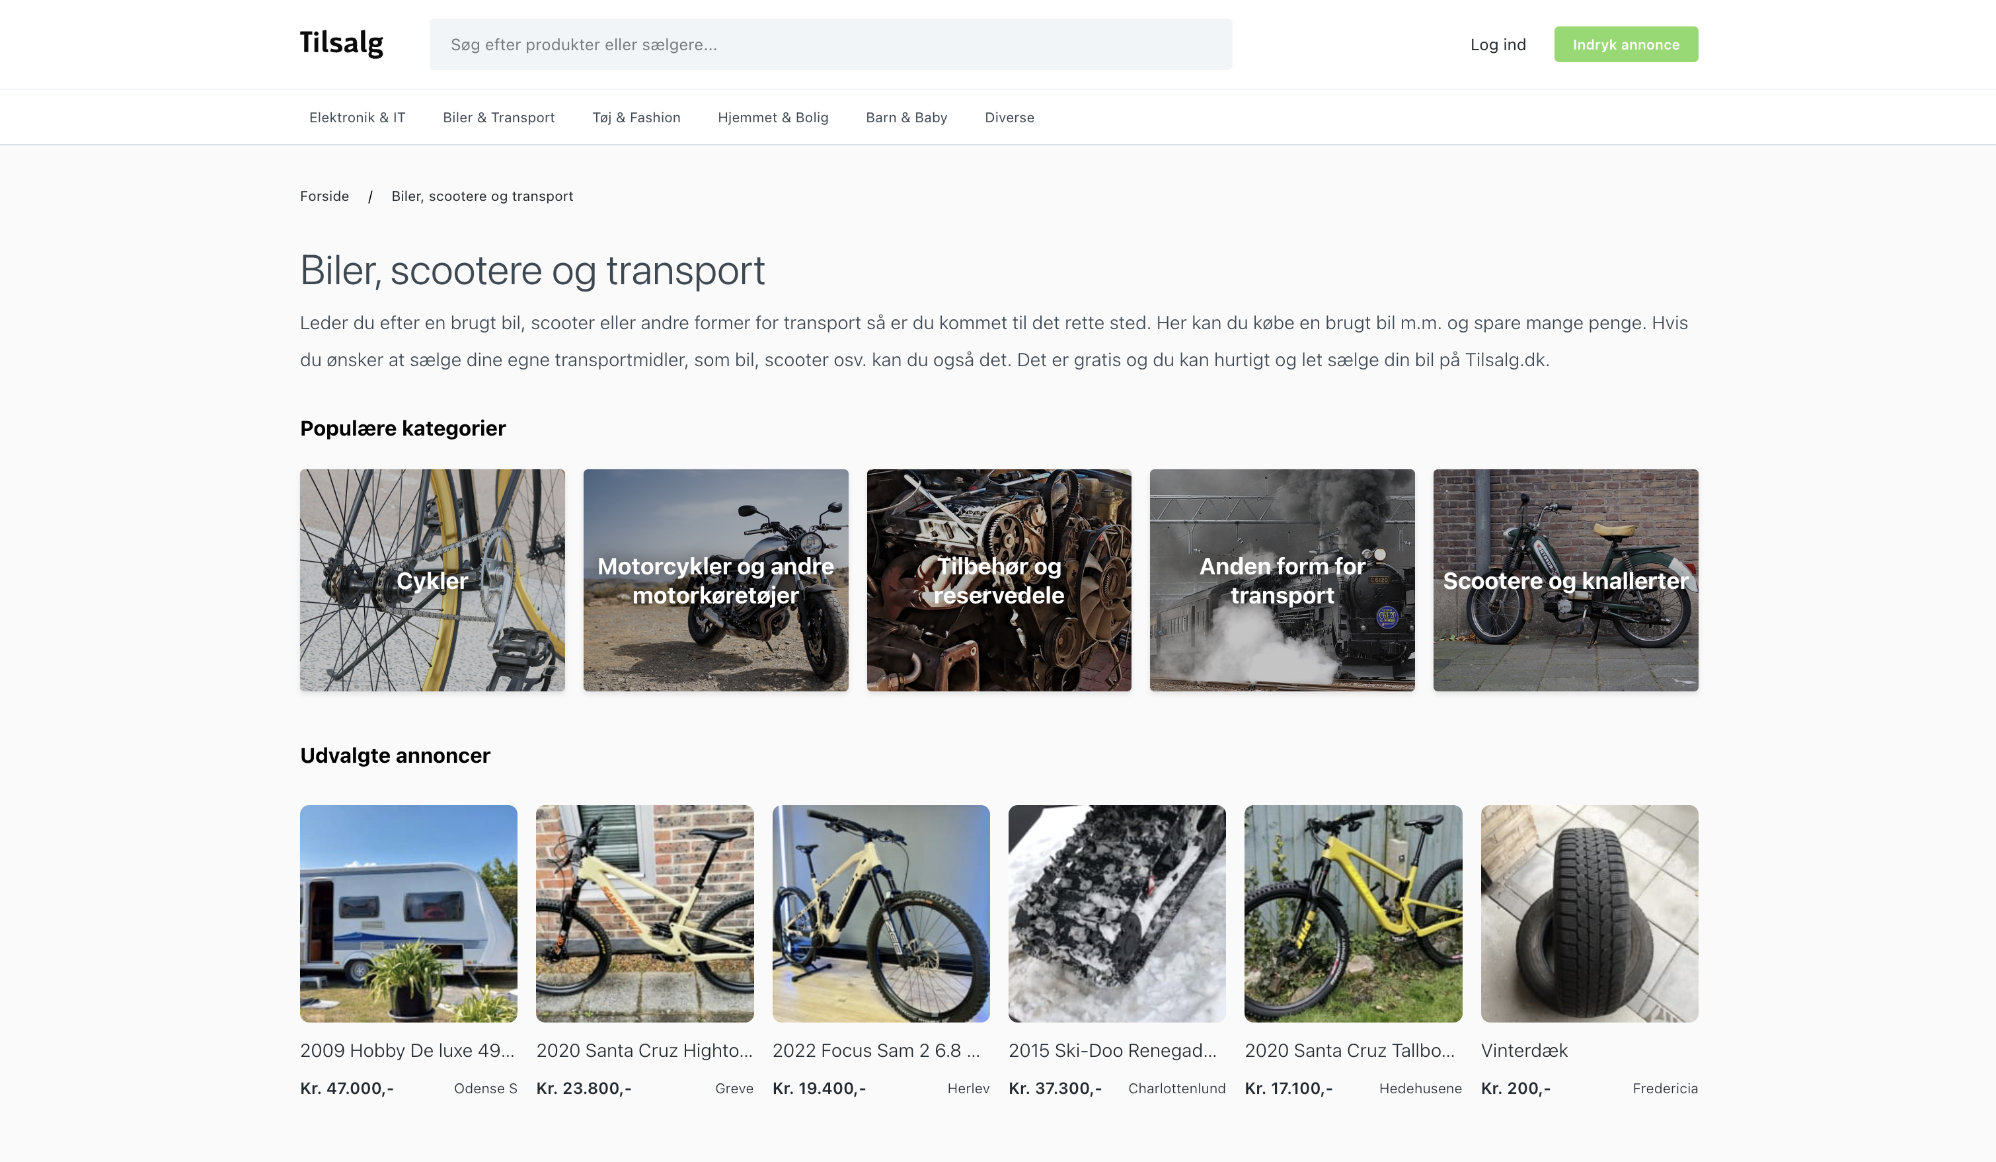Open the 2022 Focus Sam 2 listing title
1996x1162 pixels.
coord(876,1050)
